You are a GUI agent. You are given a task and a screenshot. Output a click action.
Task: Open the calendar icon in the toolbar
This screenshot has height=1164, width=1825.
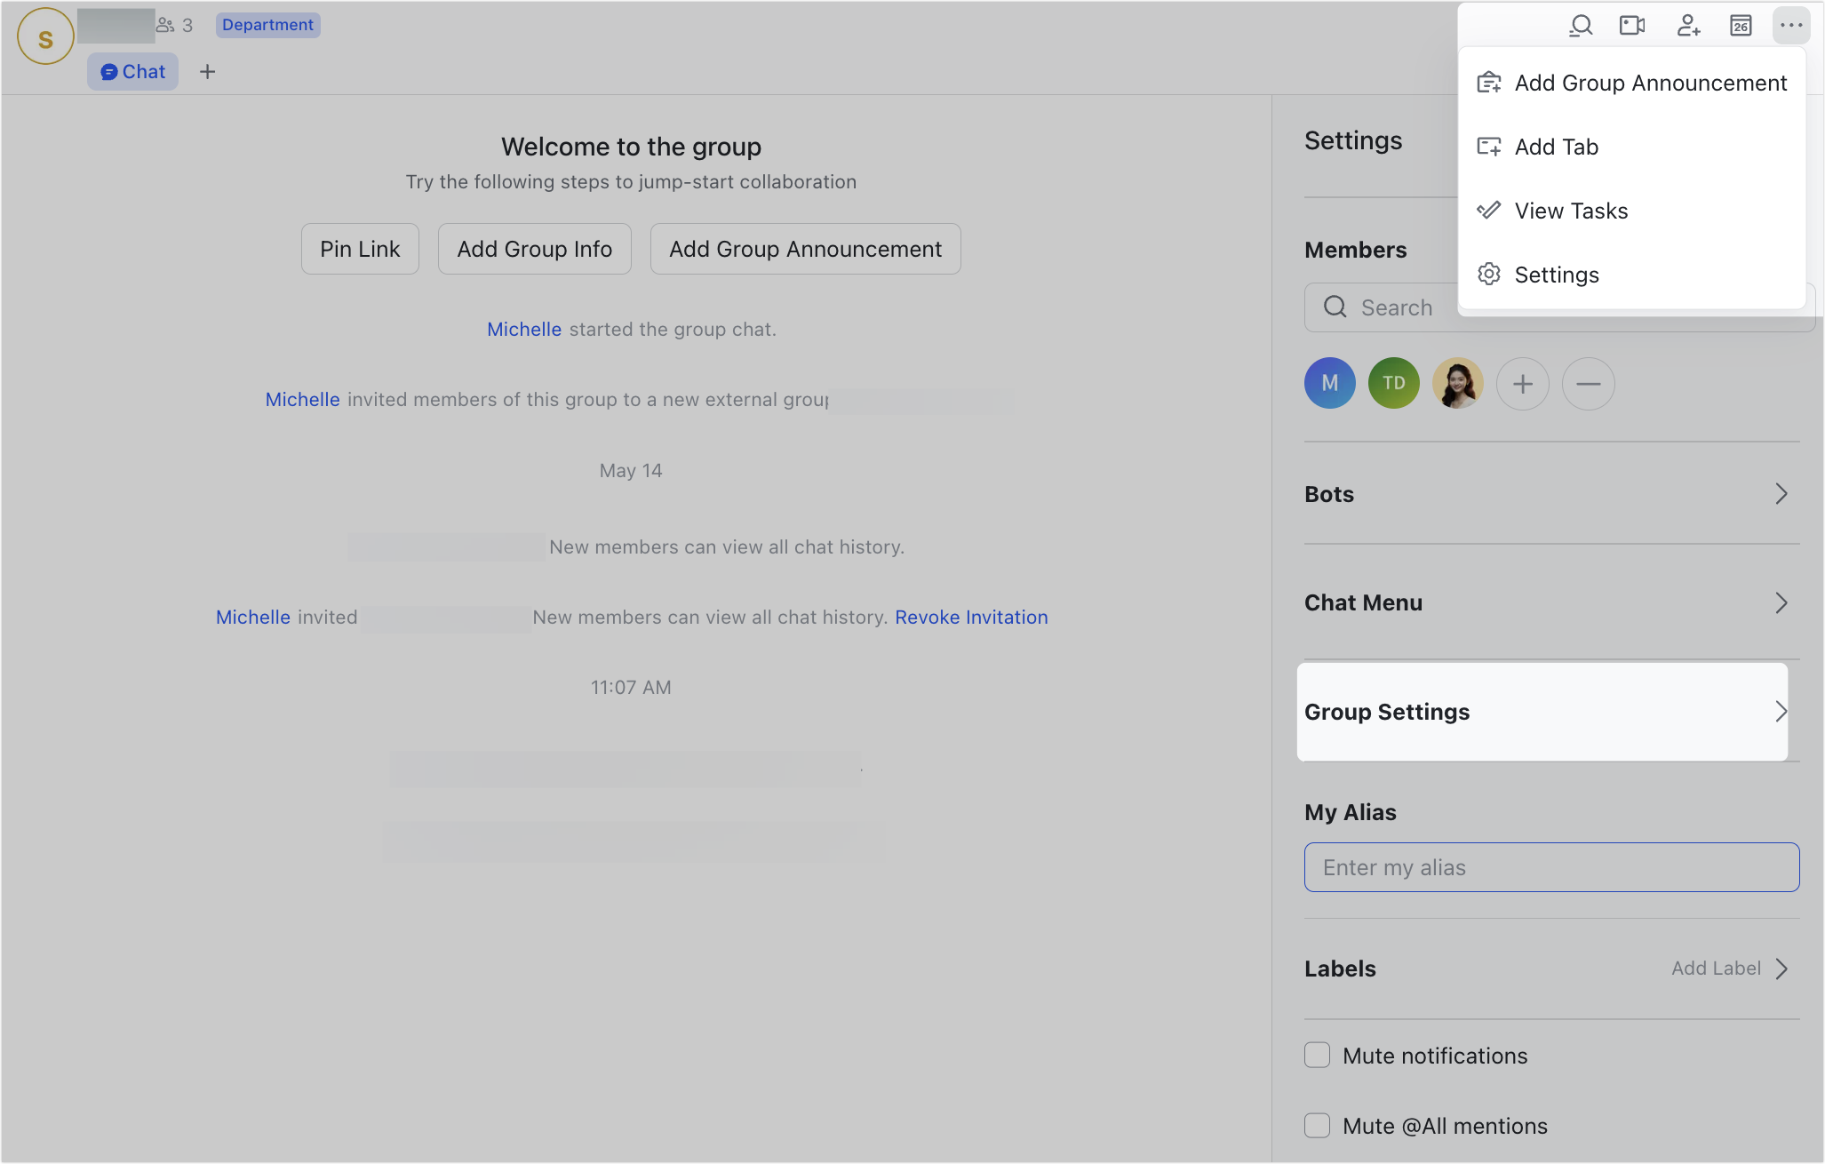pyautogui.click(x=1741, y=26)
